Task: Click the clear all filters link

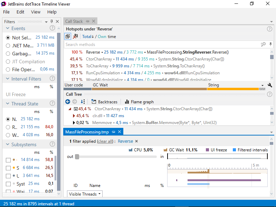Action: coord(105,141)
